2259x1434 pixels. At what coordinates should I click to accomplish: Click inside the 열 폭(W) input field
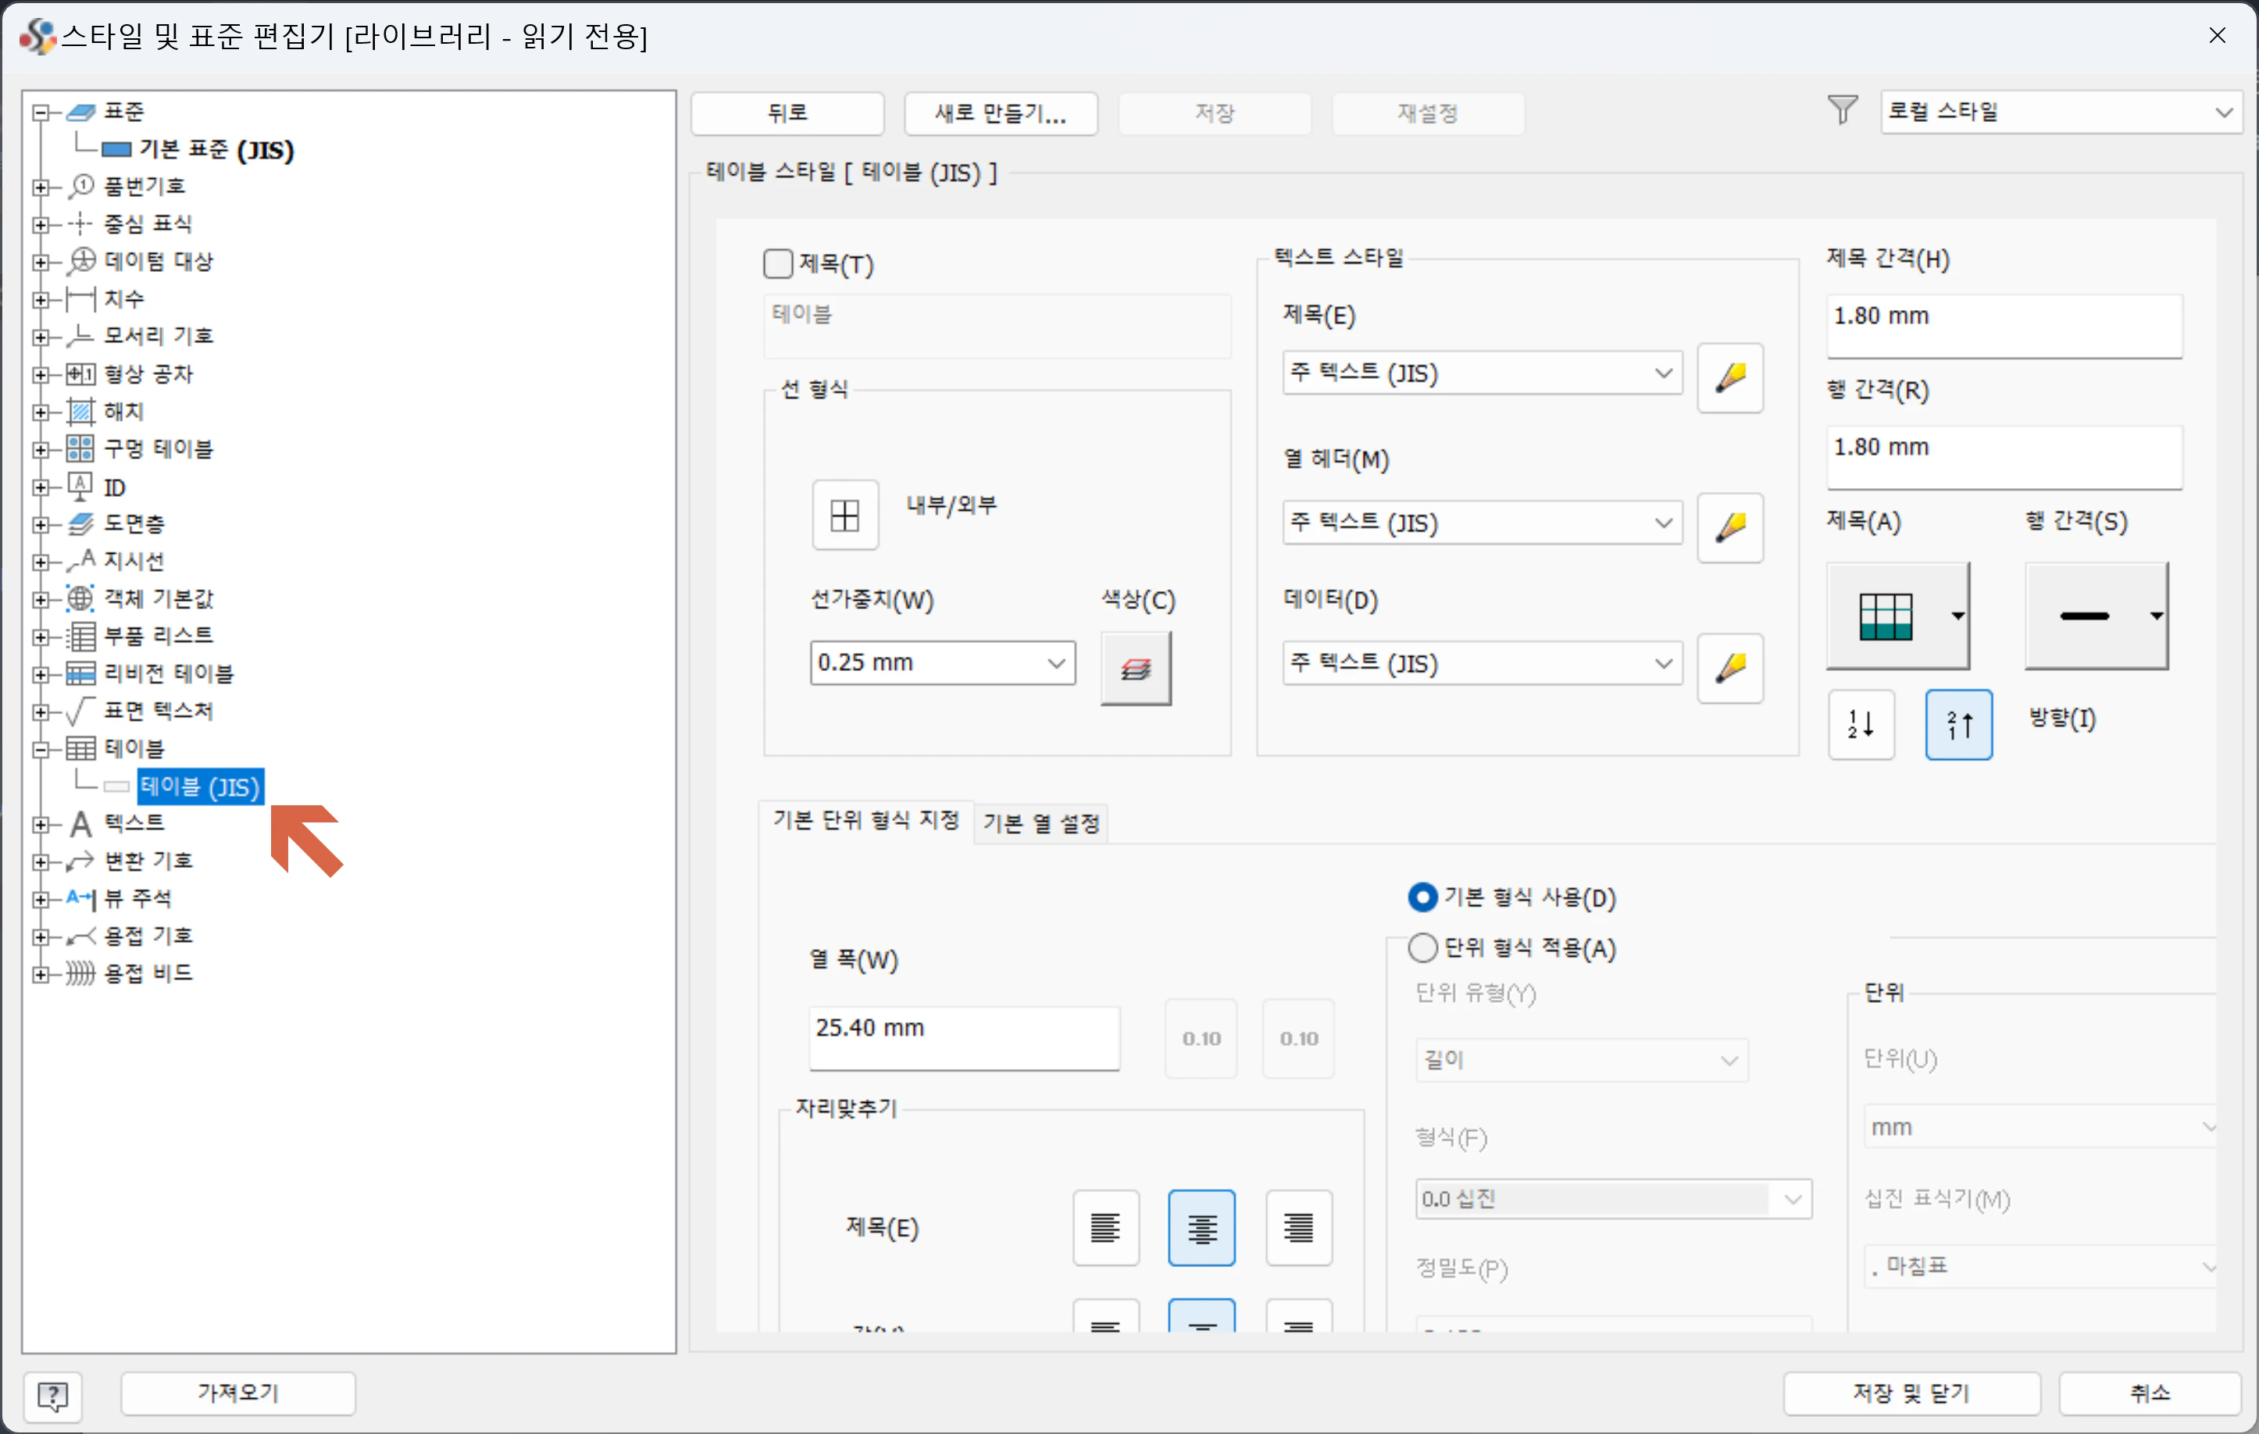tap(963, 1038)
